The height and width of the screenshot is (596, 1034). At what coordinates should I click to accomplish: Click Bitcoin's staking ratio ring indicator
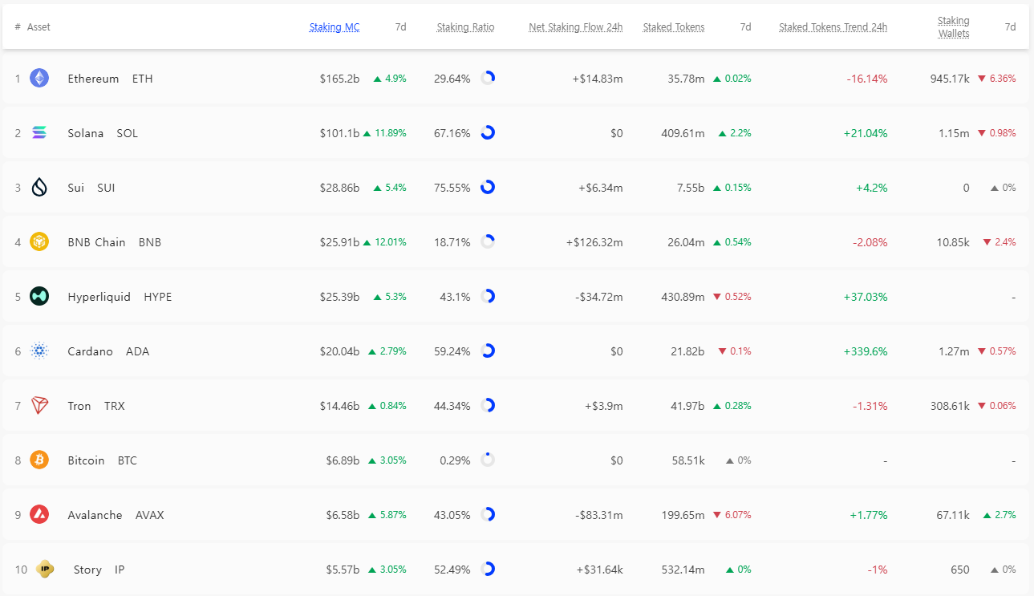pos(488,460)
